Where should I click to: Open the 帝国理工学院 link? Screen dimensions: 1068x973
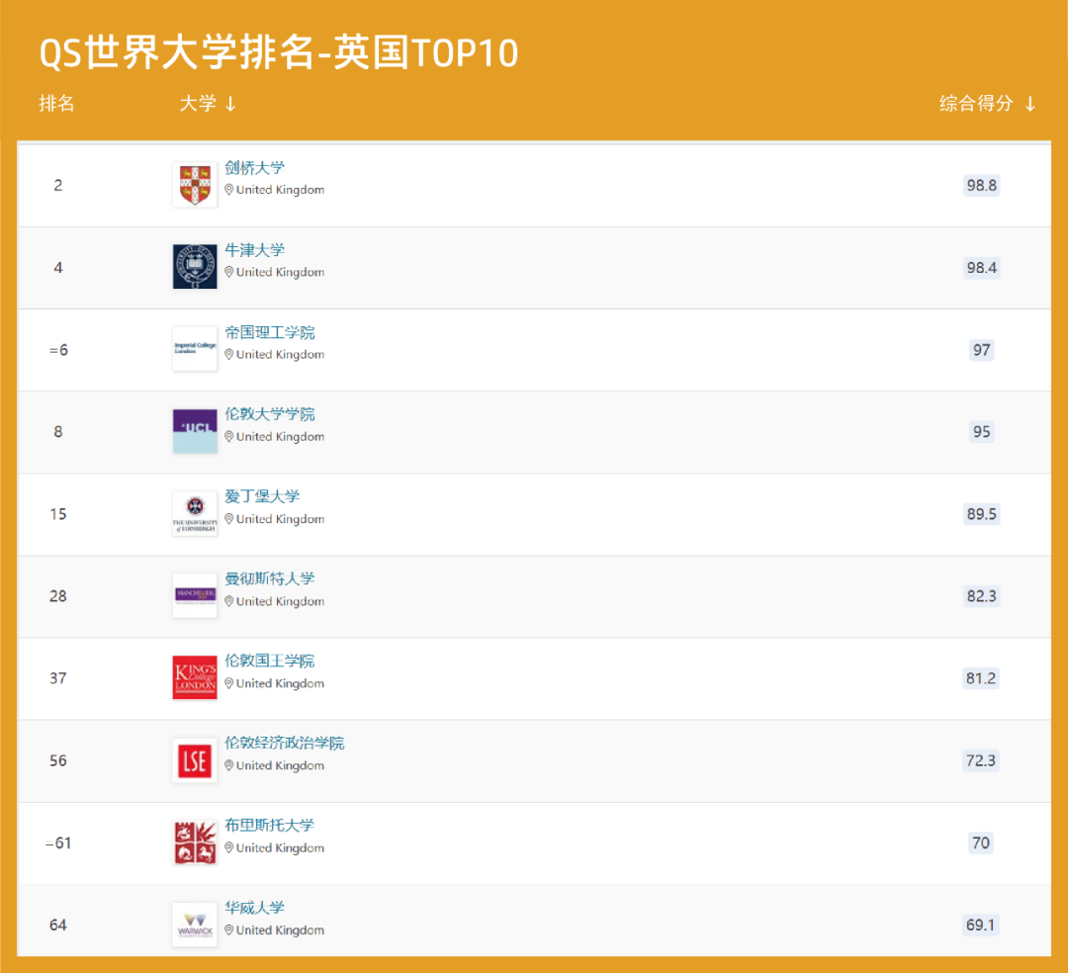point(270,332)
